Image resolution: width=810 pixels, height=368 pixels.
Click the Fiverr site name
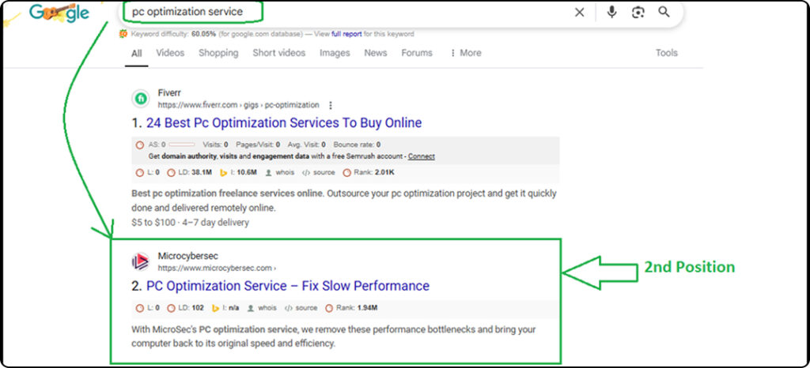pos(169,93)
